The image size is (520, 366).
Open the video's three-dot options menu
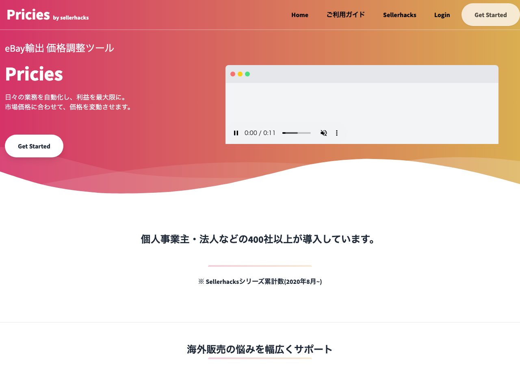pyautogui.click(x=336, y=133)
